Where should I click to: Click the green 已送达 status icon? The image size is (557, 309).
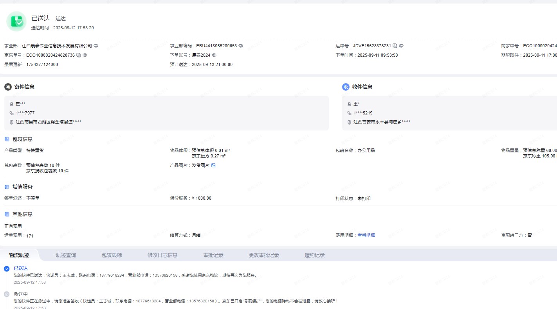16,21
